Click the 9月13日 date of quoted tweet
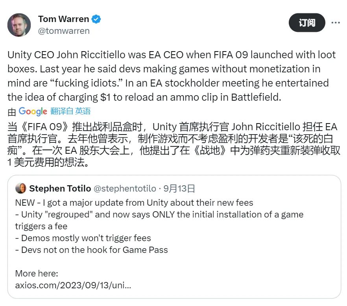Image resolution: width=347 pixels, height=306 pixels. pos(179,188)
